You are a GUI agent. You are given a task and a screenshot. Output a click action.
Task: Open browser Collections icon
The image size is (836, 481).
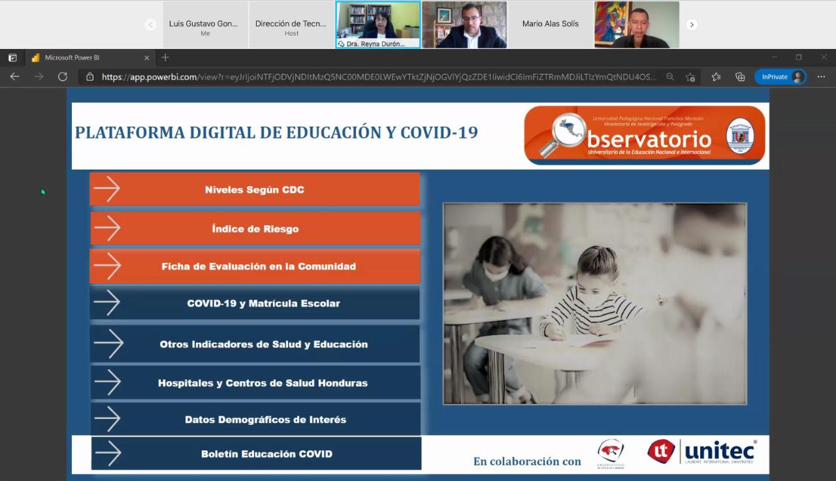740,77
